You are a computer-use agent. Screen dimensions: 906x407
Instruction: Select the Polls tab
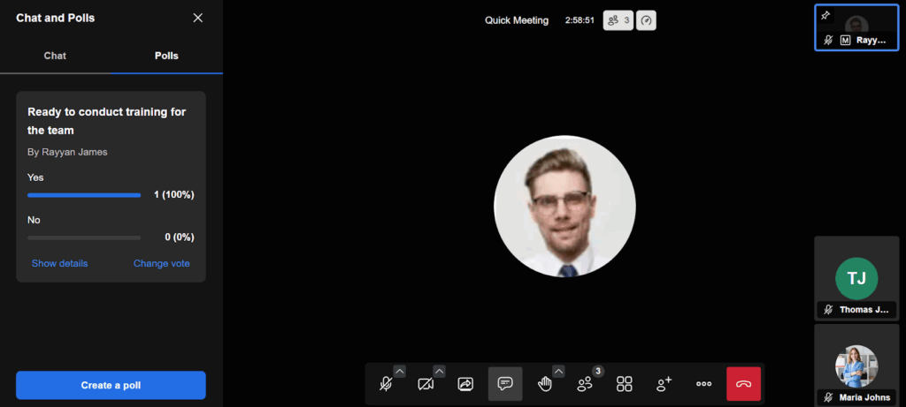click(166, 56)
